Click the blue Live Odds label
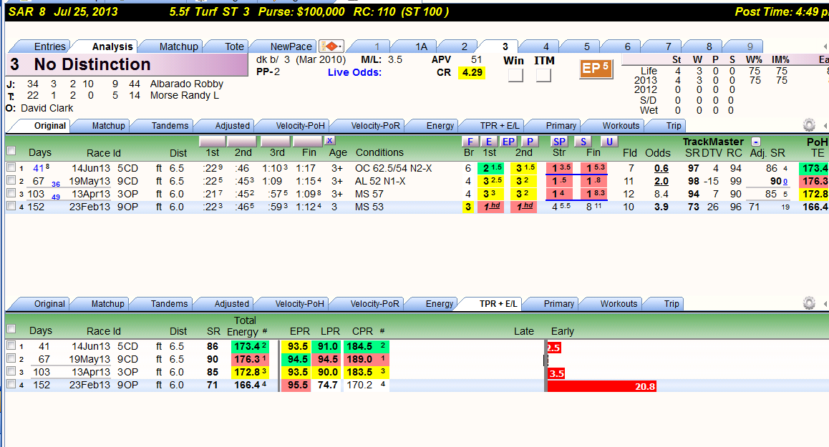 click(x=354, y=72)
